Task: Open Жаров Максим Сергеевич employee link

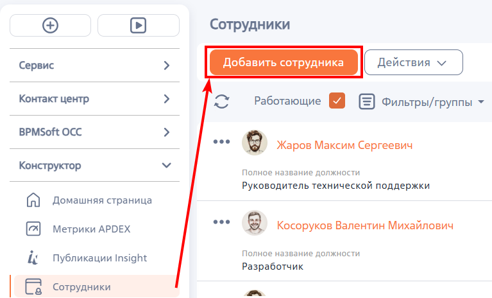Action: 344,145
